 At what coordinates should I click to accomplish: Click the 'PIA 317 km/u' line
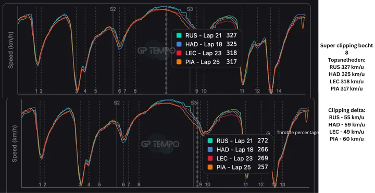pos(346,88)
